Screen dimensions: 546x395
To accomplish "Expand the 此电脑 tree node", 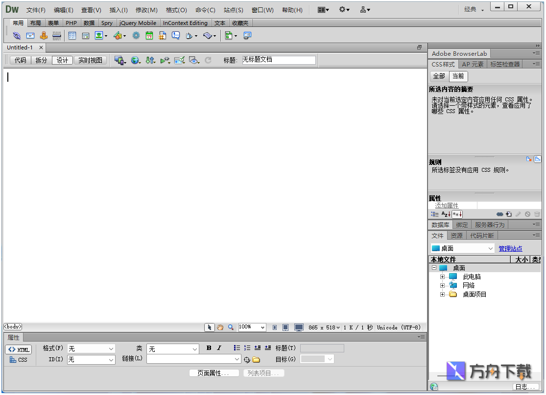I will pos(442,277).
